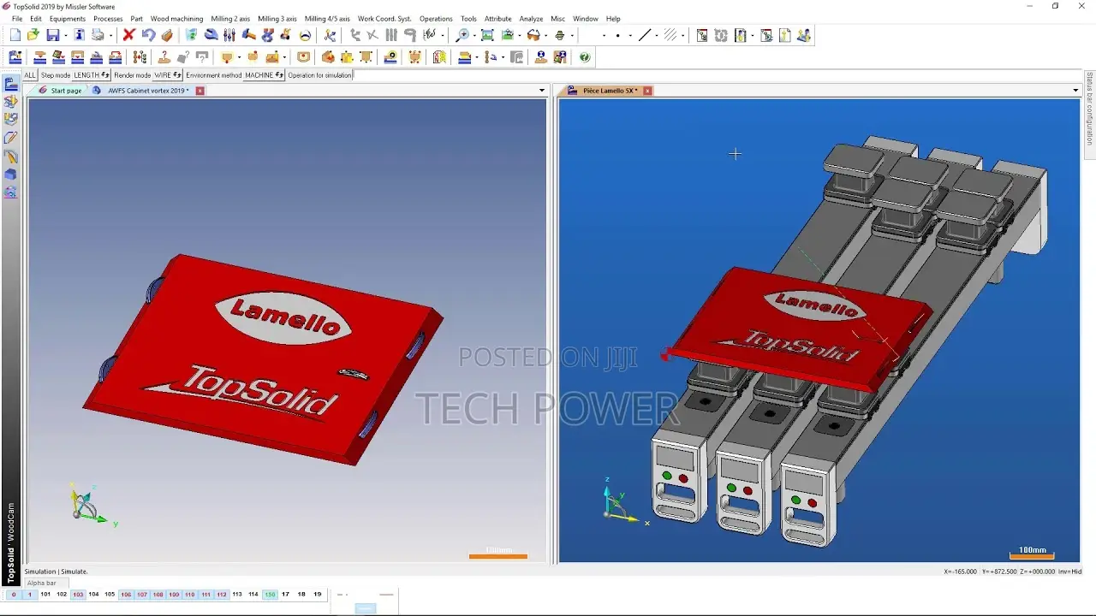Click level 113 in the alpha bar
This screenshot has height=616, width=1096.
point(237,595)
